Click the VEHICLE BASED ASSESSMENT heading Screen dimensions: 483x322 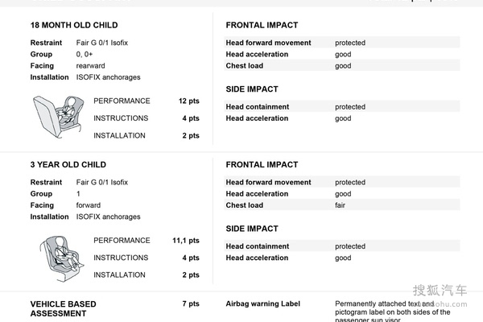click(x=63, y=308)
